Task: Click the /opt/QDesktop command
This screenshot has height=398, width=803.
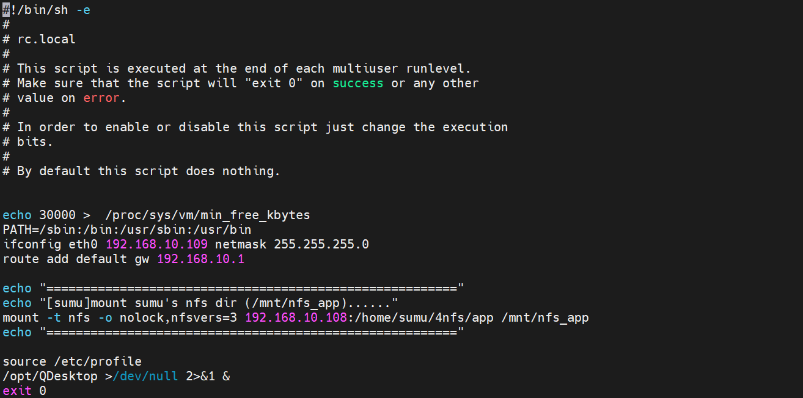Action: (50, 376)
